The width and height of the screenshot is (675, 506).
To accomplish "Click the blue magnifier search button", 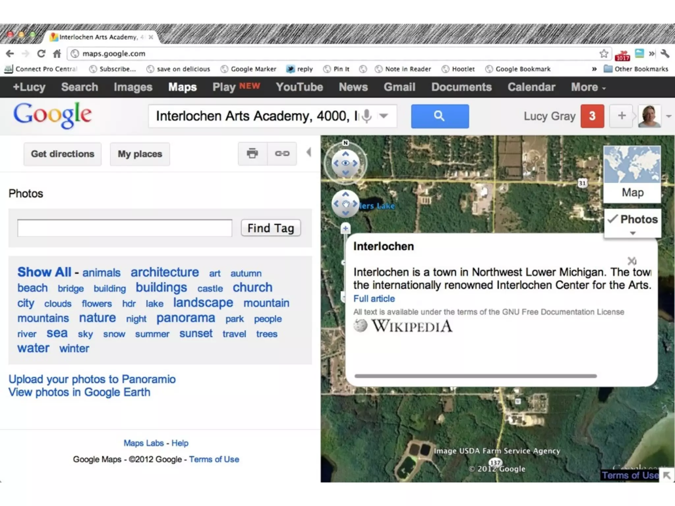I will point(440,116).
